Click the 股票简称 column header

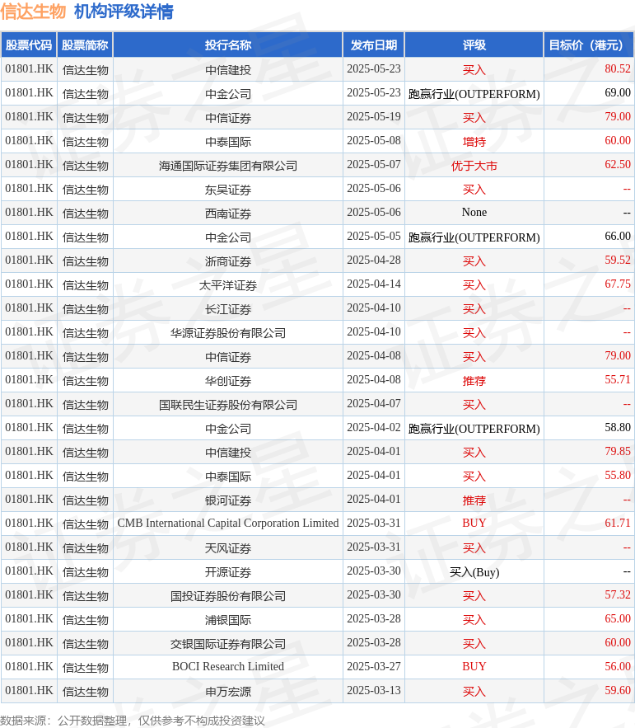(85, 45)
